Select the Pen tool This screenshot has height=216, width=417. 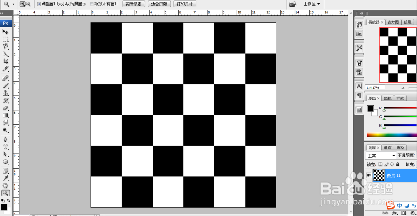[x=5, y=139]
